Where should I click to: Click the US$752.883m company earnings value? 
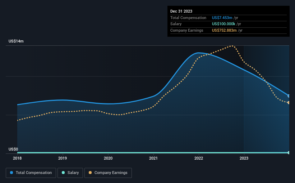point(224,30)
